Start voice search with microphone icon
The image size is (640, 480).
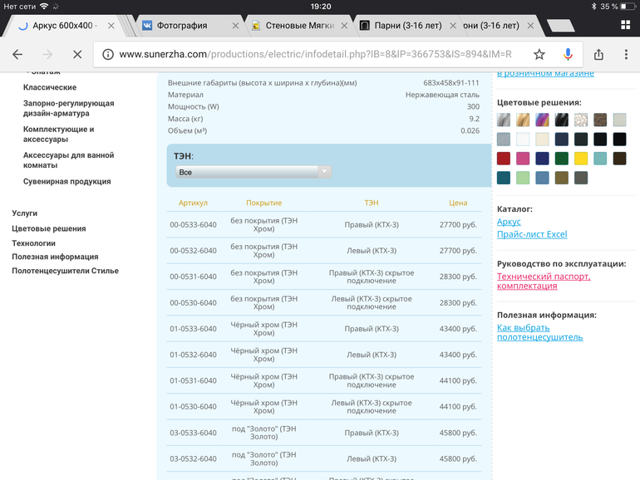point(569,55)
